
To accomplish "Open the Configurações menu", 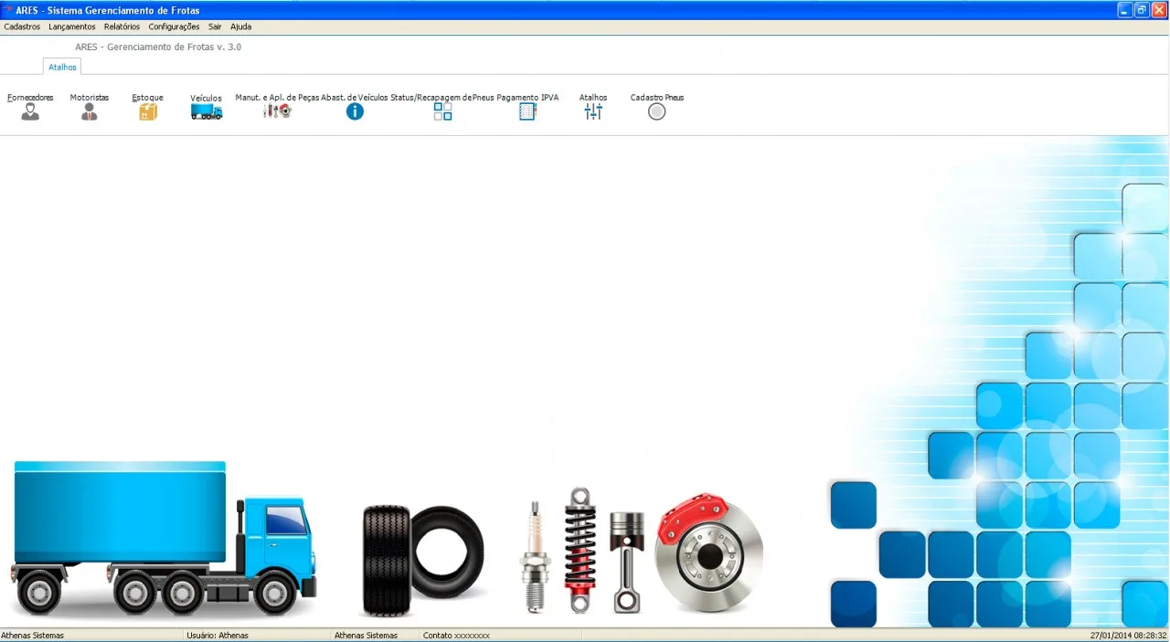I will click(x=174, y=26).
